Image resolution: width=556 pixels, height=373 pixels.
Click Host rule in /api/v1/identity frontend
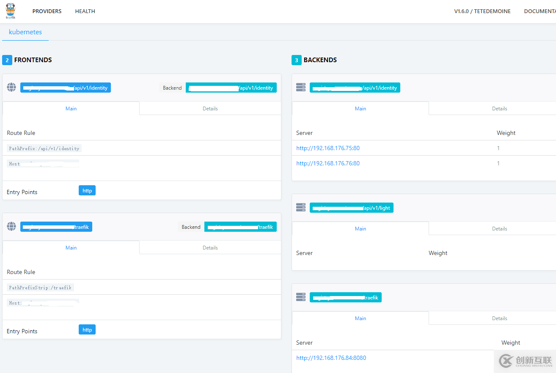click(x=43, y=164)
